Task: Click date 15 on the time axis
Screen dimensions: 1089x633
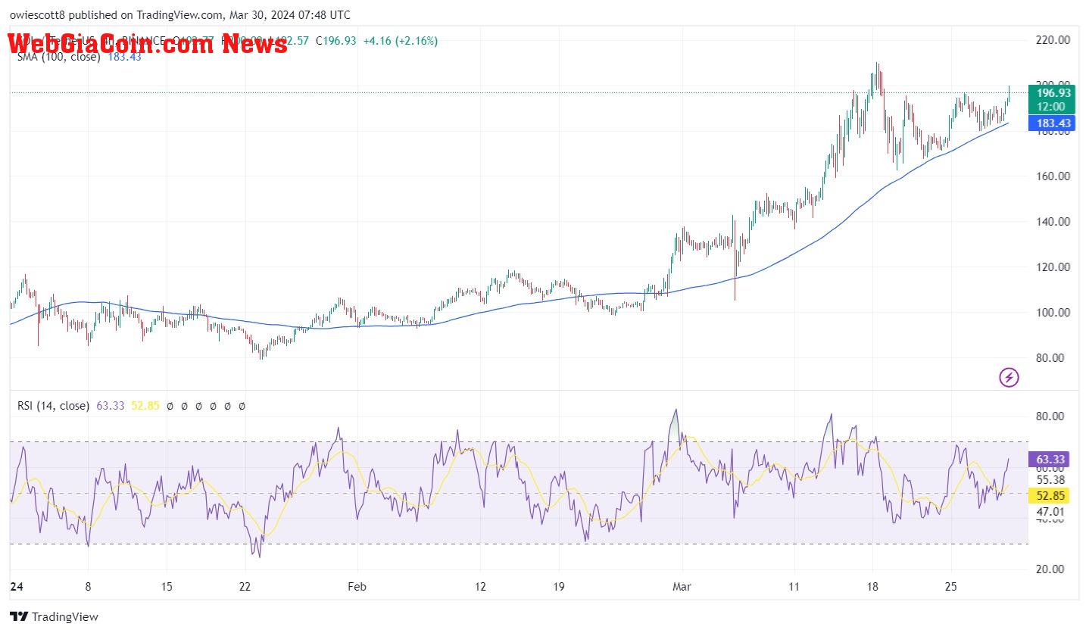Action: point(167,587)
